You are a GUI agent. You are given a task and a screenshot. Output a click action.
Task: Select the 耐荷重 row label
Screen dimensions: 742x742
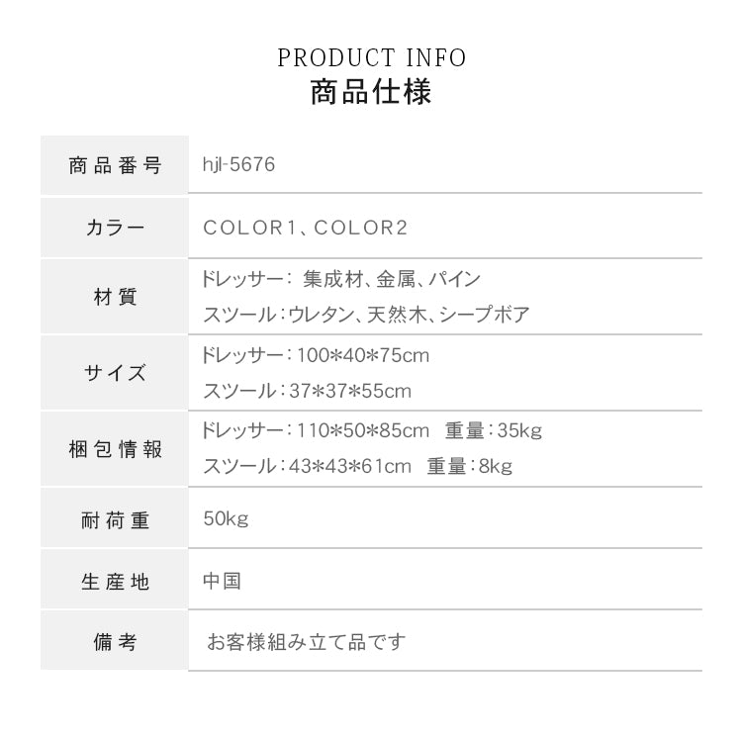coord(115,520)
